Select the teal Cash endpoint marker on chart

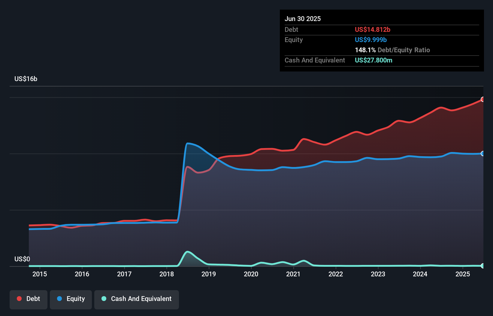tap(483, 266)
